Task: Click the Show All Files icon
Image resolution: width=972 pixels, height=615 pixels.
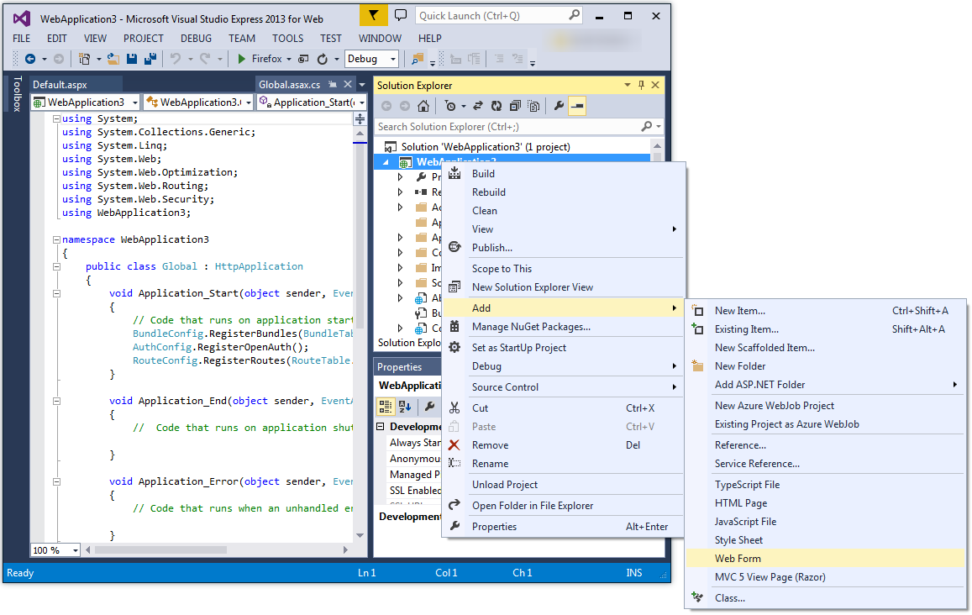Action: [x=533, y=106]
